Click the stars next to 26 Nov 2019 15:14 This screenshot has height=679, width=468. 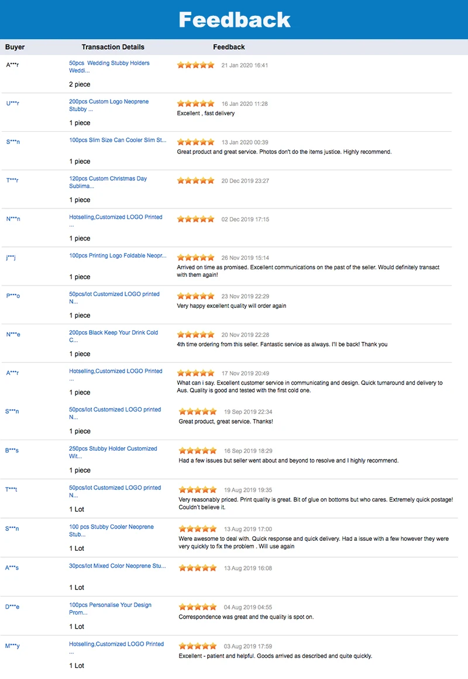point(196,258)
